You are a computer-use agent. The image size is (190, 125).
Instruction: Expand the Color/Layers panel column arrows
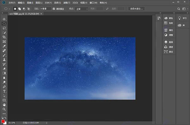(174, 13)
